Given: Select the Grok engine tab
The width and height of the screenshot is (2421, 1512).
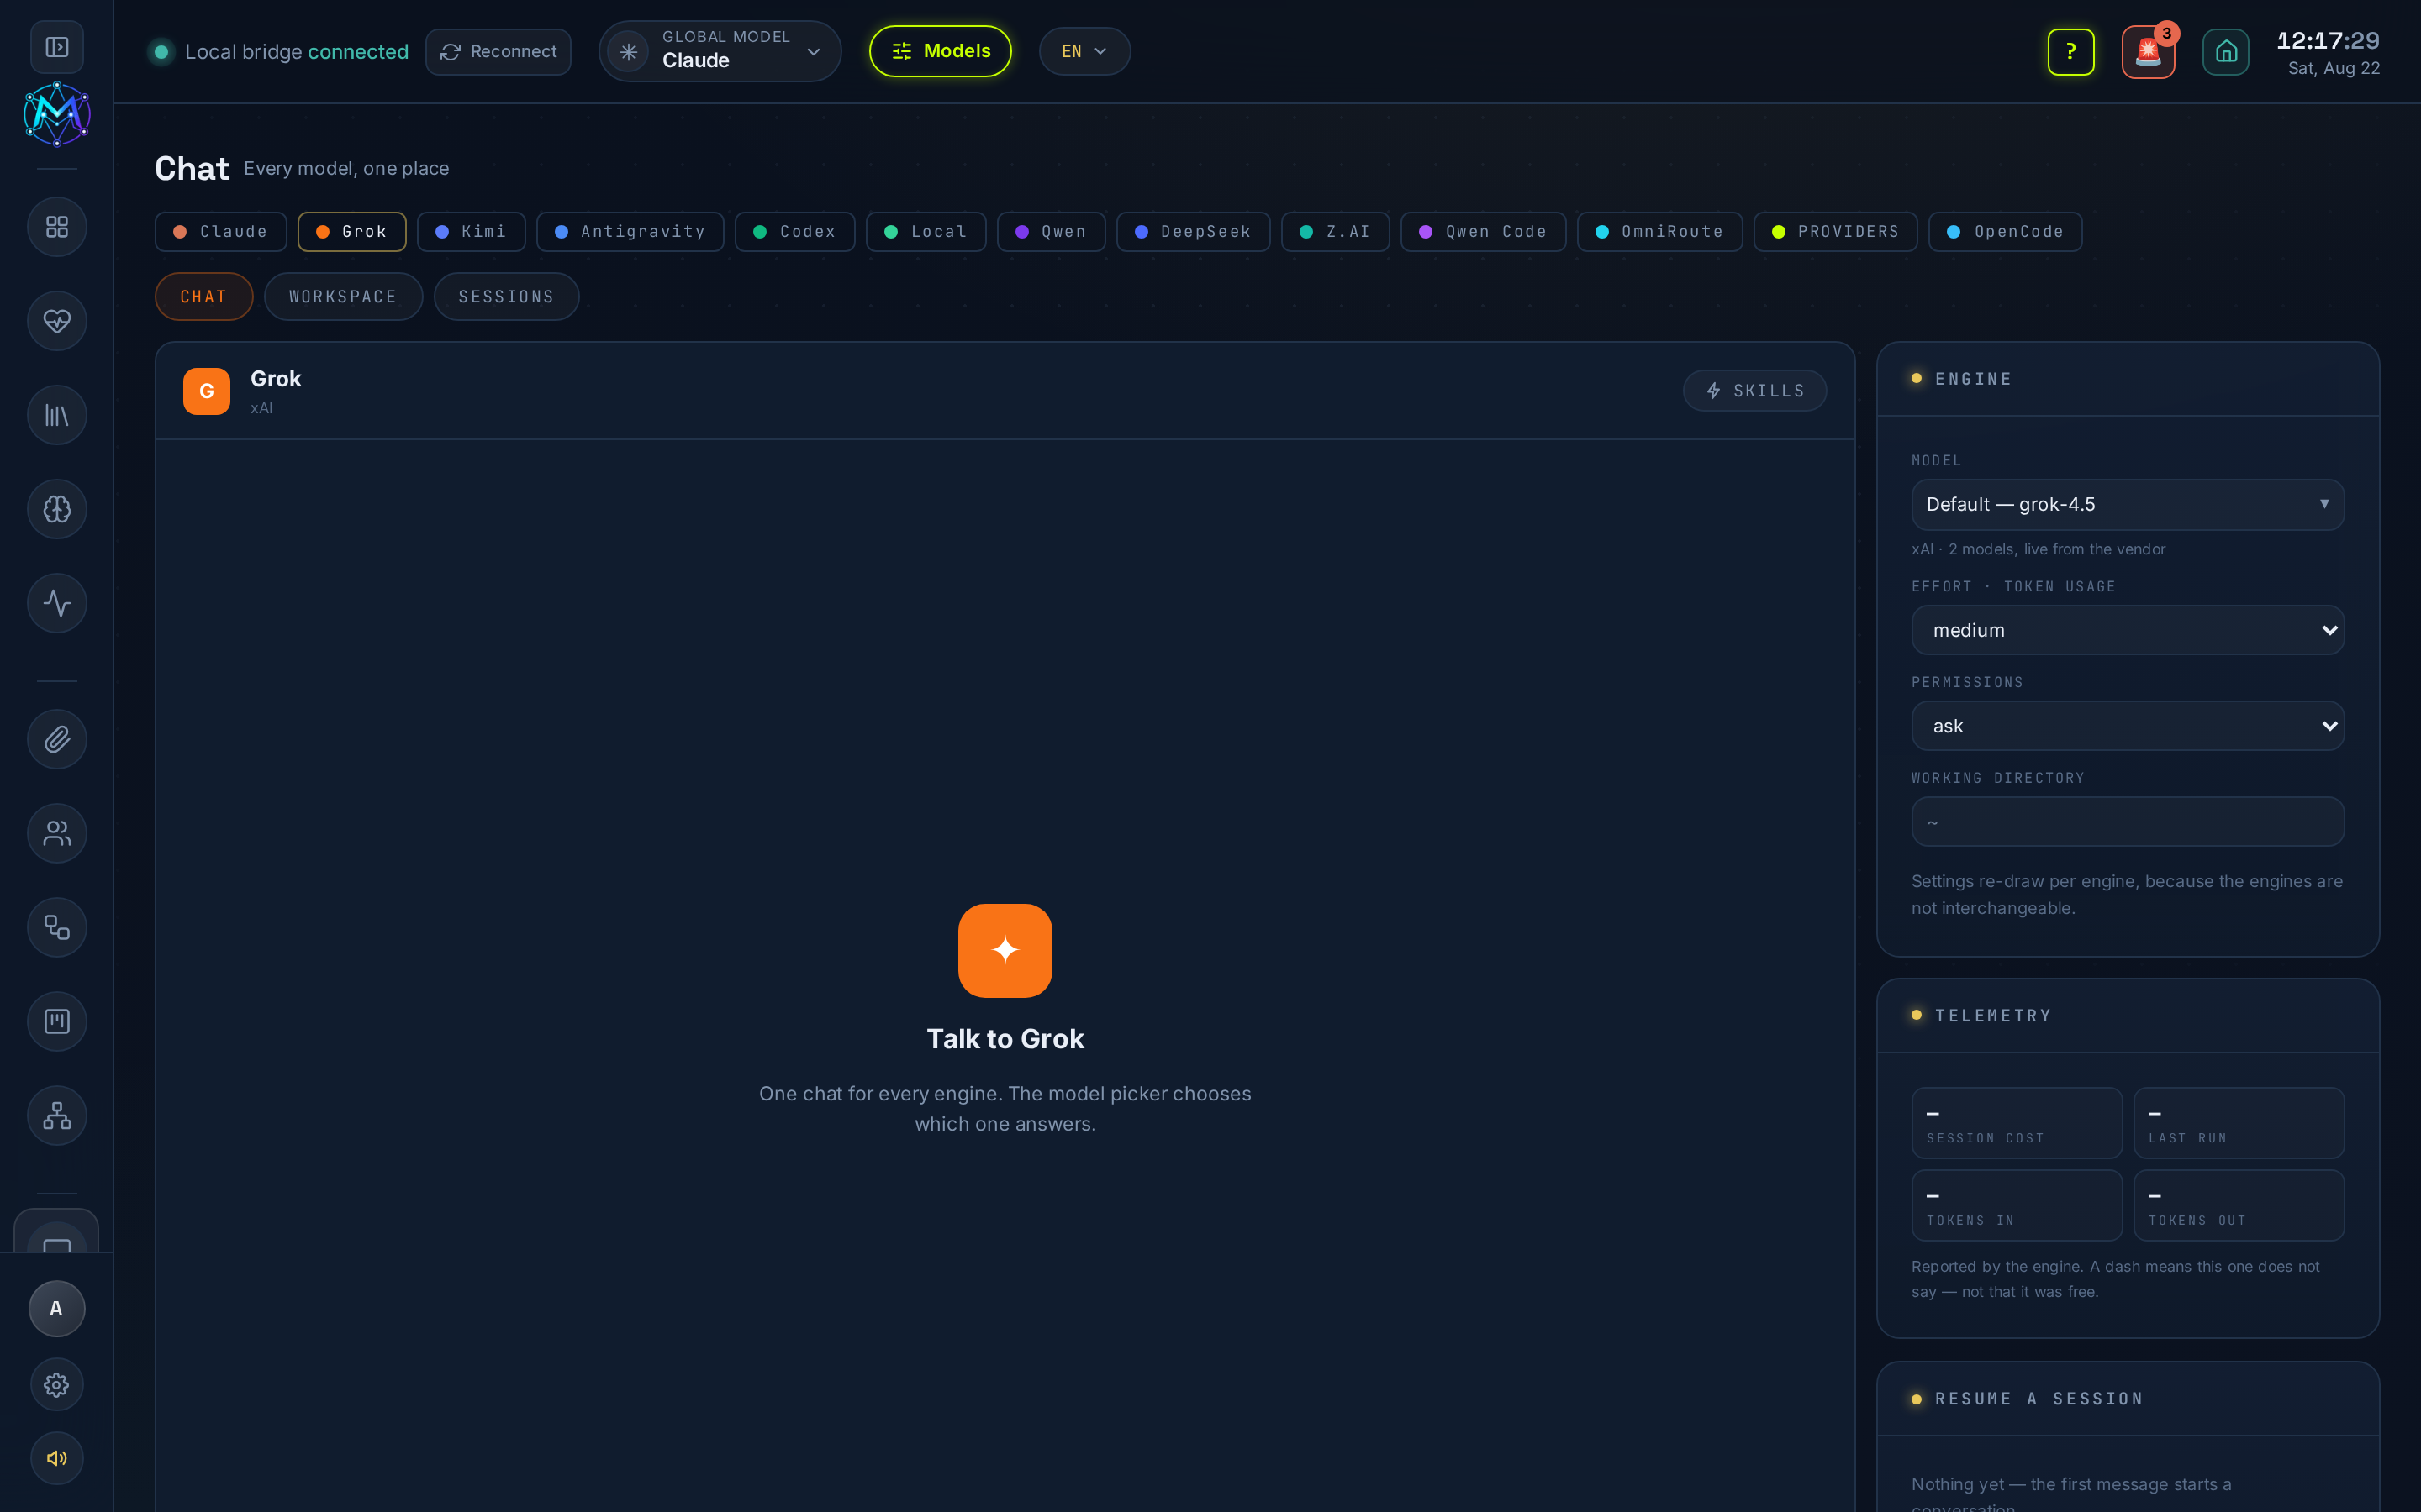Looking at the screenshot, I should [352, 232].
